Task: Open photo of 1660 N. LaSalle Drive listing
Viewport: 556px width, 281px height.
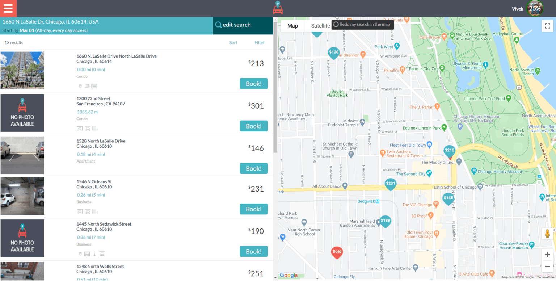Action: (x=22, y=70)
